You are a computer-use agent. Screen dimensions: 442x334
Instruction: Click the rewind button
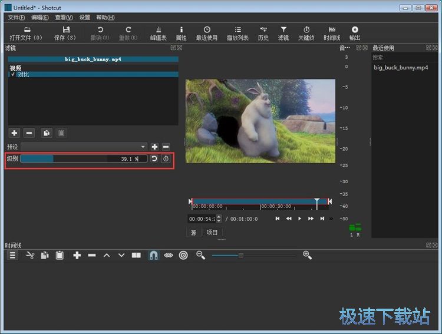point(289,219)
